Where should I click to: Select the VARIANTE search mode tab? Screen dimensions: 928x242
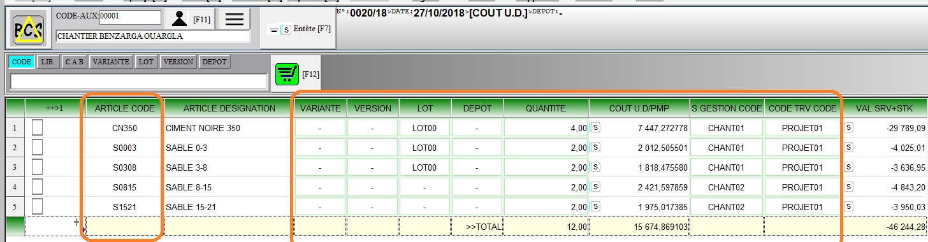(112, 62)
